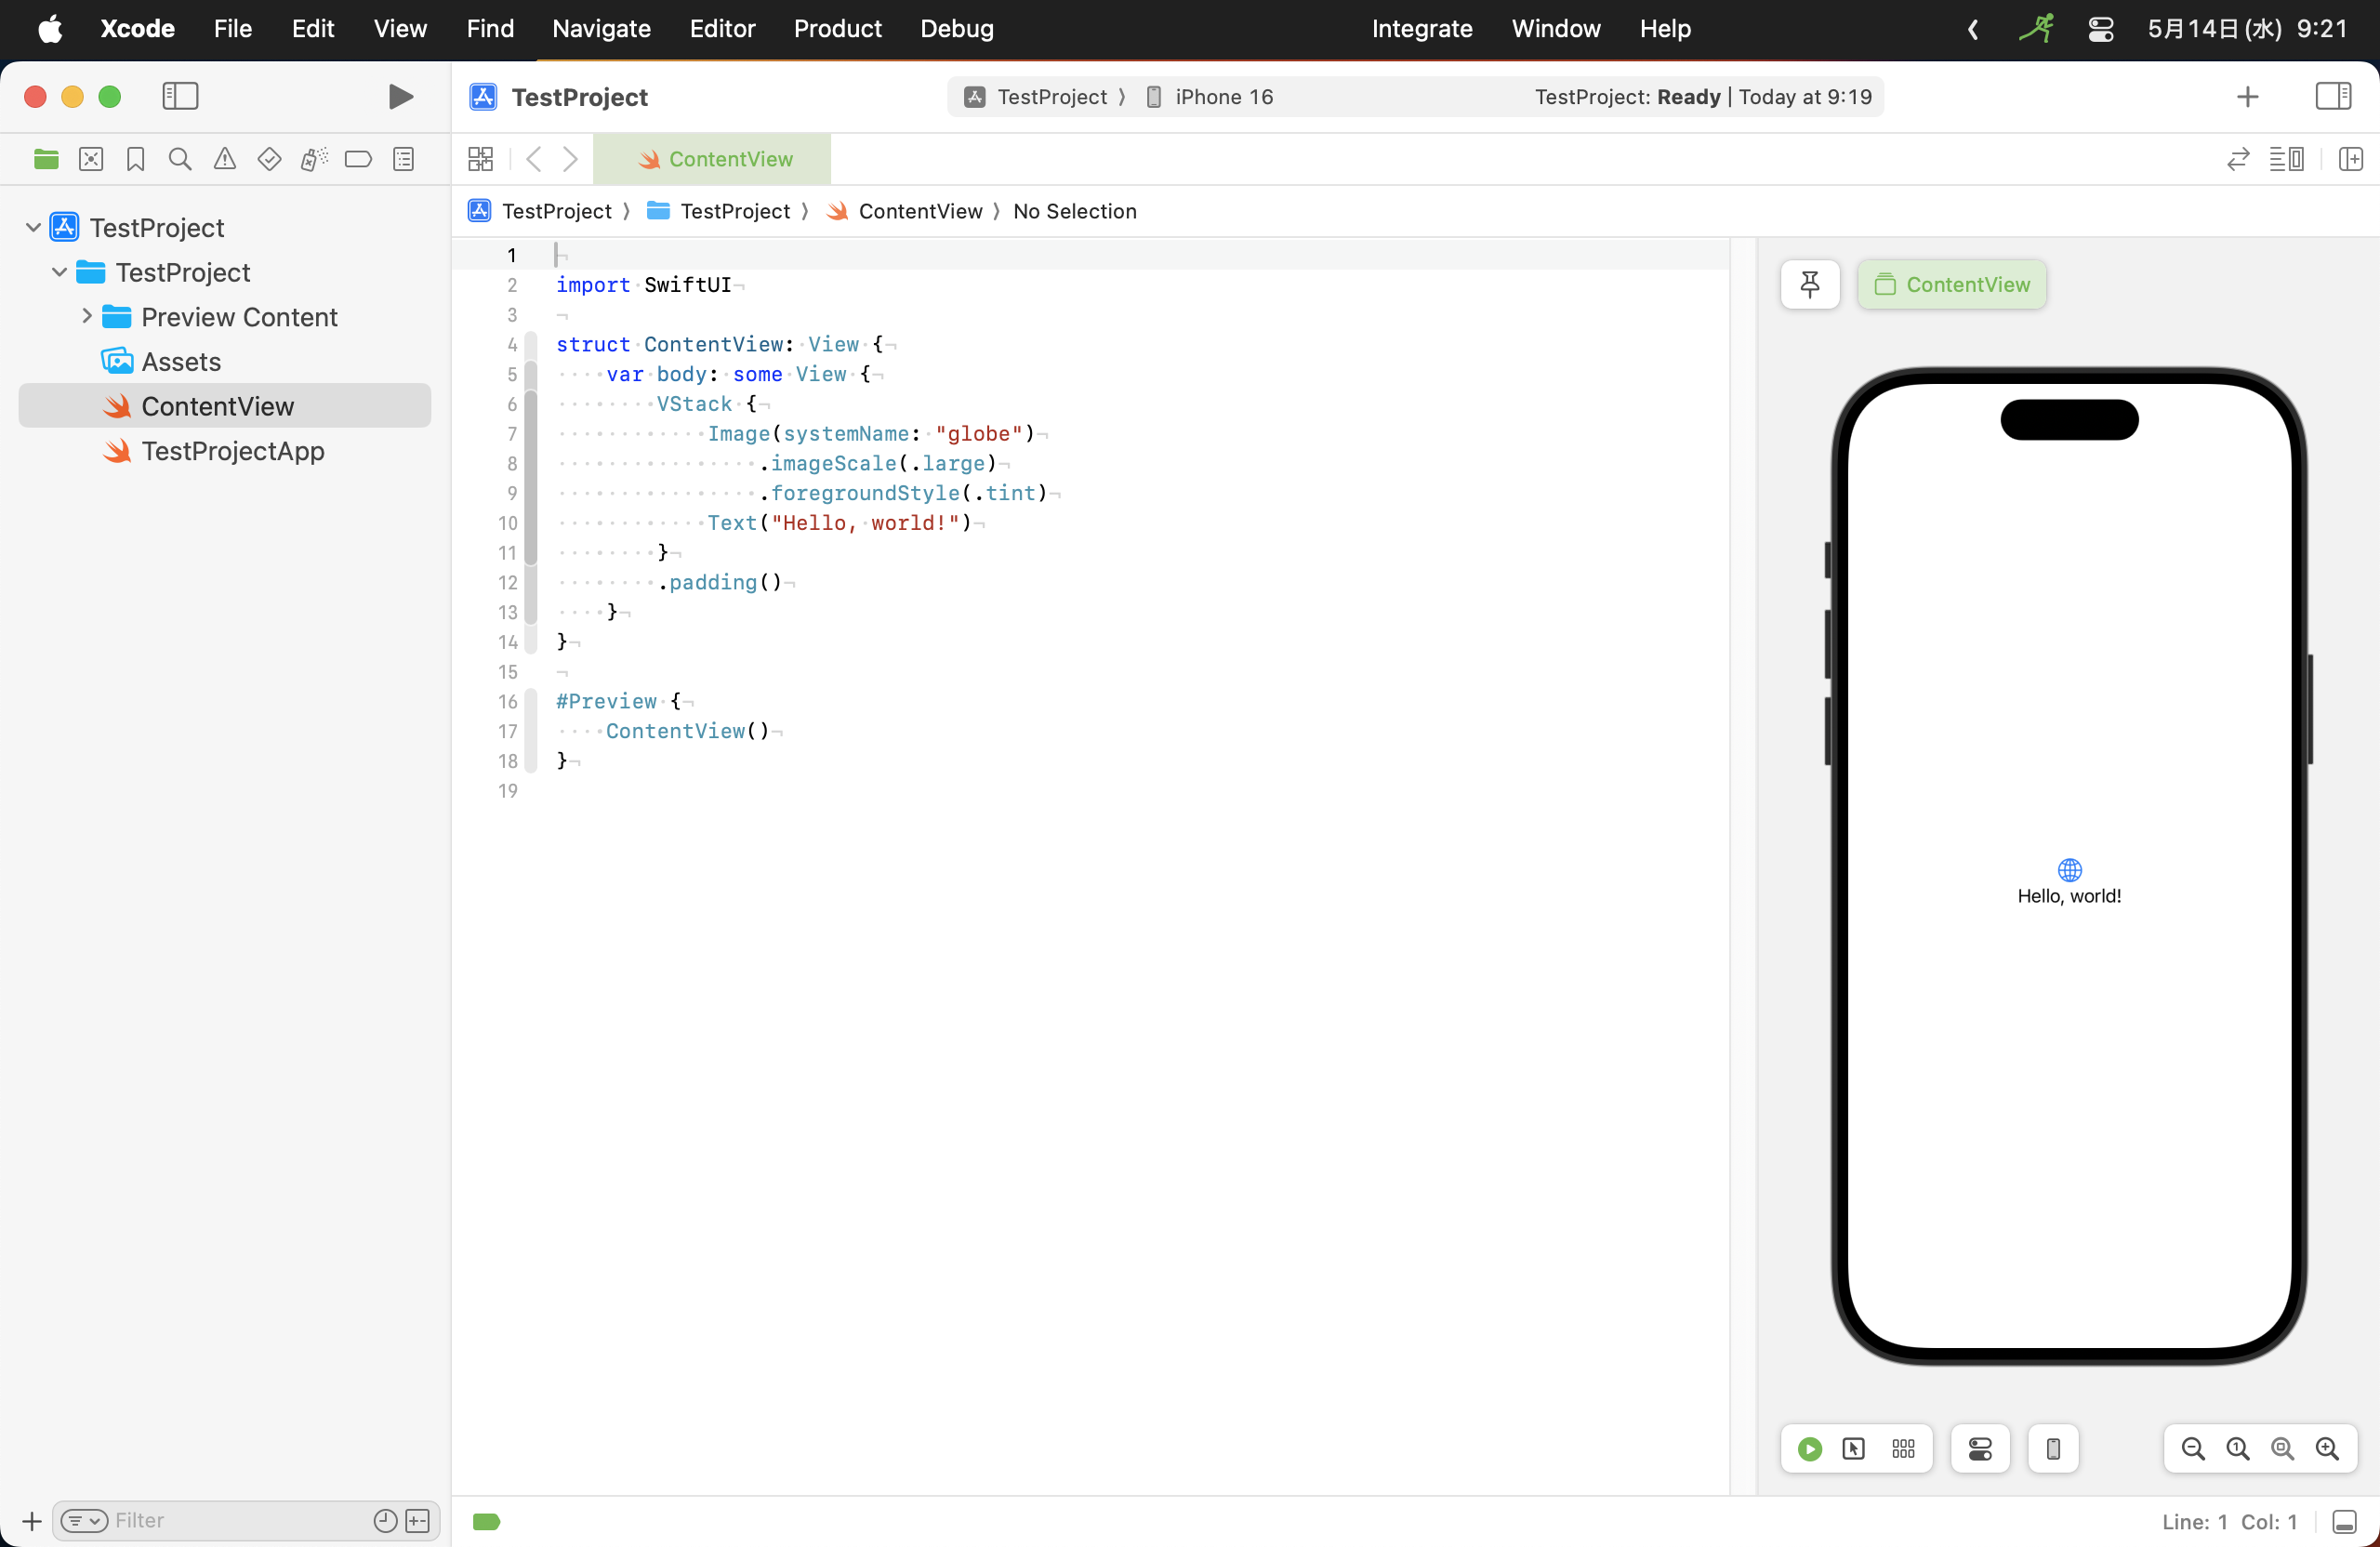The width and height of the screenshot is (2380, 1547).
Task: Open the Bookmark navigator
Action: tap(134, 159)
